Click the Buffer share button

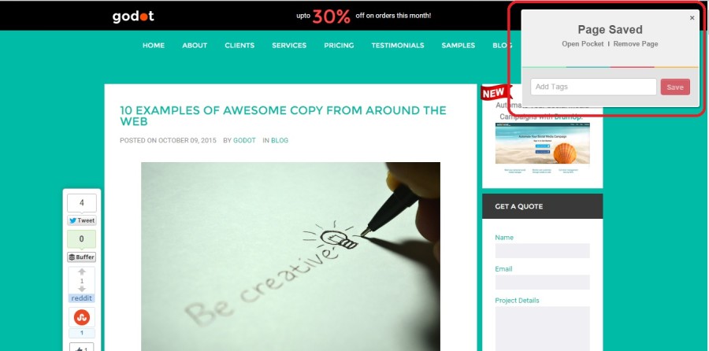click(82, 257)
